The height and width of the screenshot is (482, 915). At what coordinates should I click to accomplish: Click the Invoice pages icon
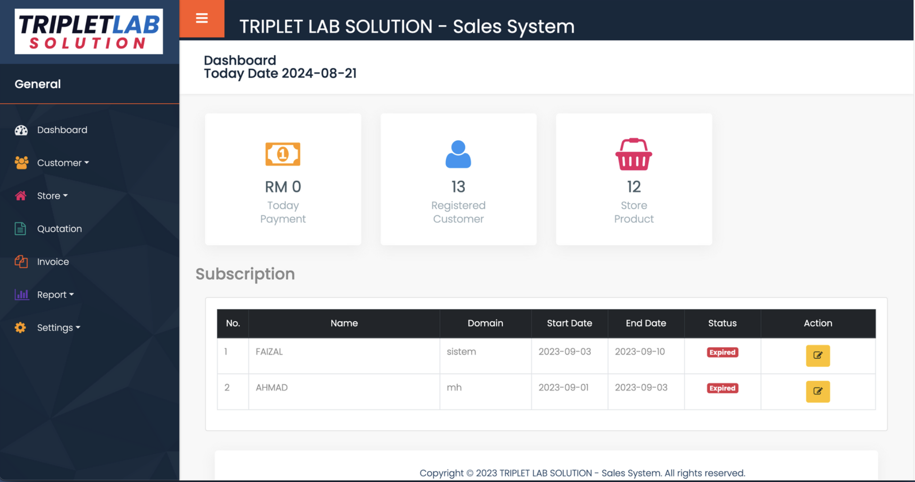[x=21, y=261]
